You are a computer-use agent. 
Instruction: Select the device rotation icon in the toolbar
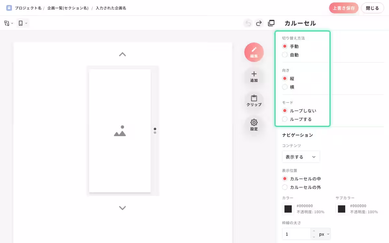click(x=7, y=23)
